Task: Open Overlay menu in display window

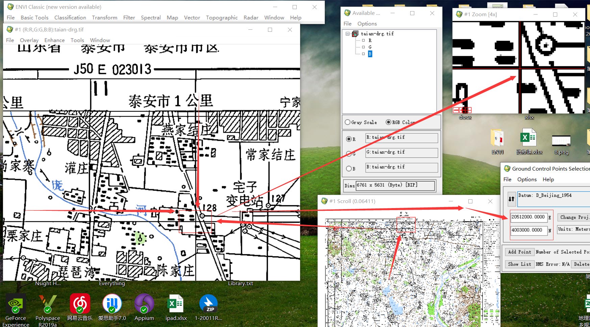Action: pos(29,40)
